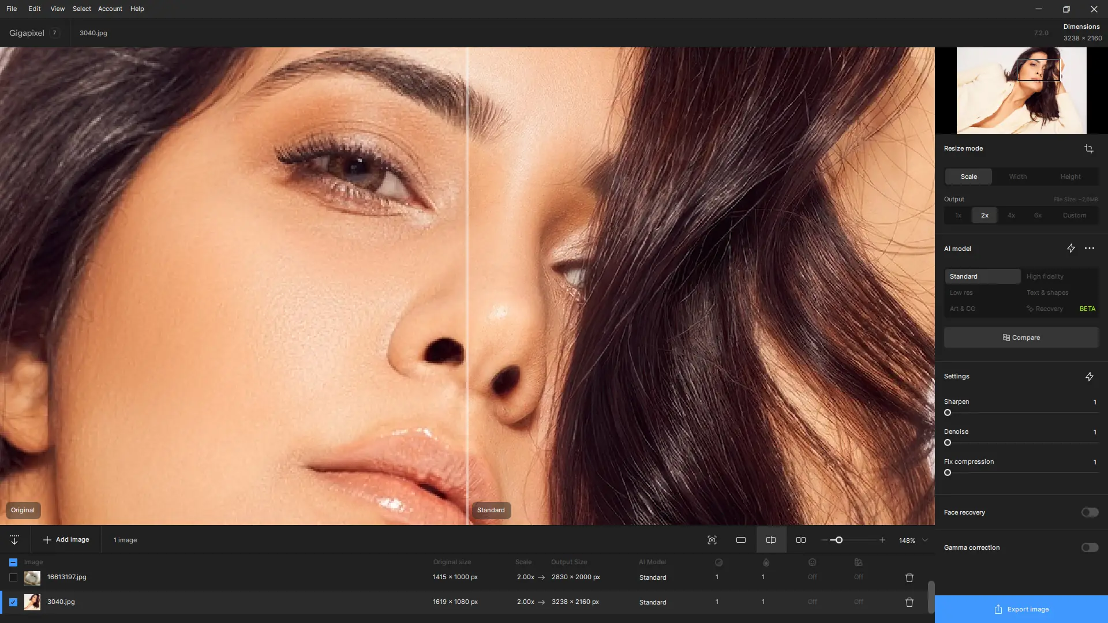
Task: Delete 16613197.jpg with its trash icon
Action: (909, 577)
